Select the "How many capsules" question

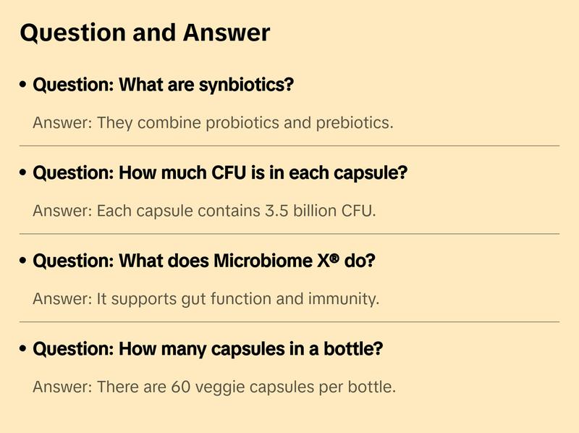pyautogui.click(x=208, y=350)
